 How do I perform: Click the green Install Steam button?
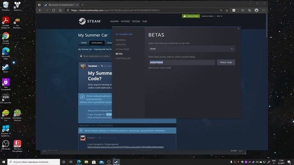[191, 16]
